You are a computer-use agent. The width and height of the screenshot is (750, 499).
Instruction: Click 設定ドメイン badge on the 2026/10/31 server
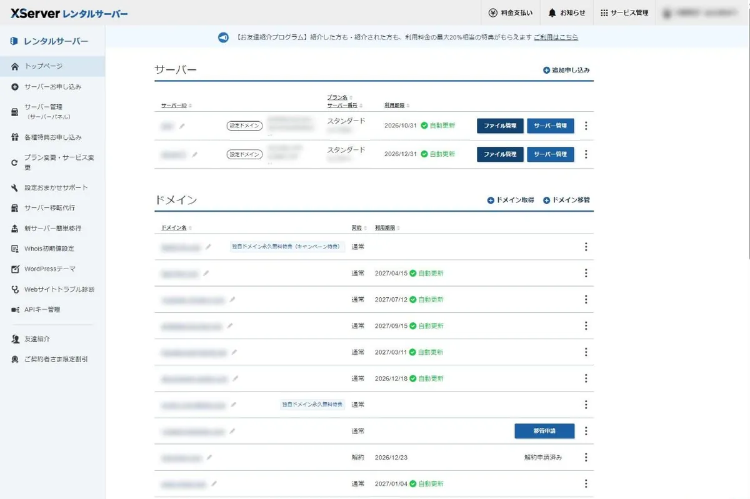pos(244,126)
